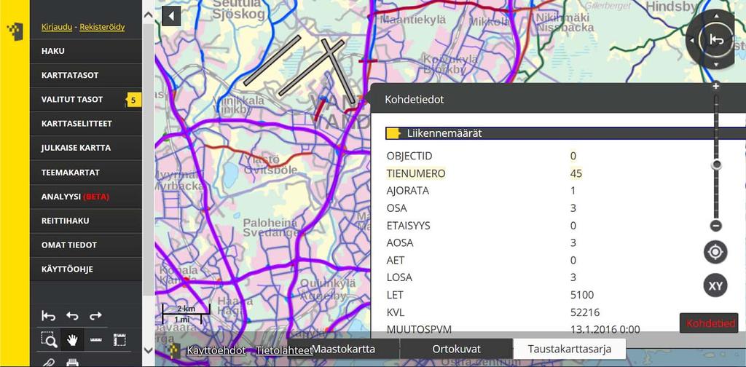746x367 pixels.
Task: Click the Kirjaudu login link
Action: (x=57, y=27)
